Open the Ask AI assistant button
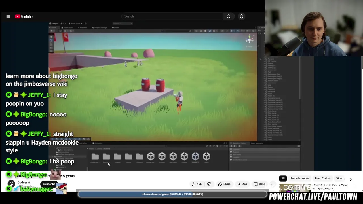Image resolution: width=363 pixels, height=204 pixels. (x=242, y=184)
